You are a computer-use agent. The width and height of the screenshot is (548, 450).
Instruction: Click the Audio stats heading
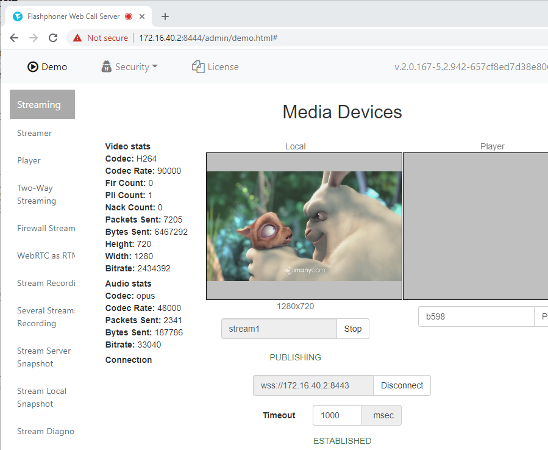coord(128,284)
